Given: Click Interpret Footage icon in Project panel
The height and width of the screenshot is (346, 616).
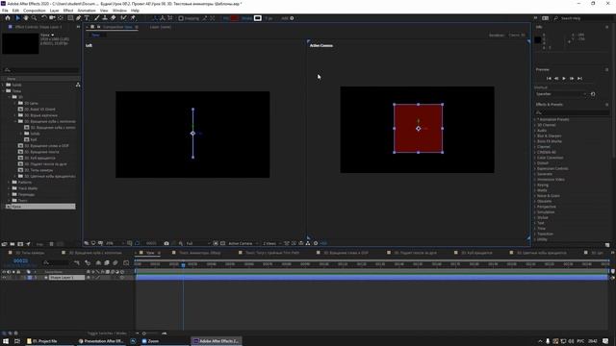Looking at the screenshot, I should 4,244.
